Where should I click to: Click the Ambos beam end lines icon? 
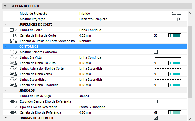(177, 96)
